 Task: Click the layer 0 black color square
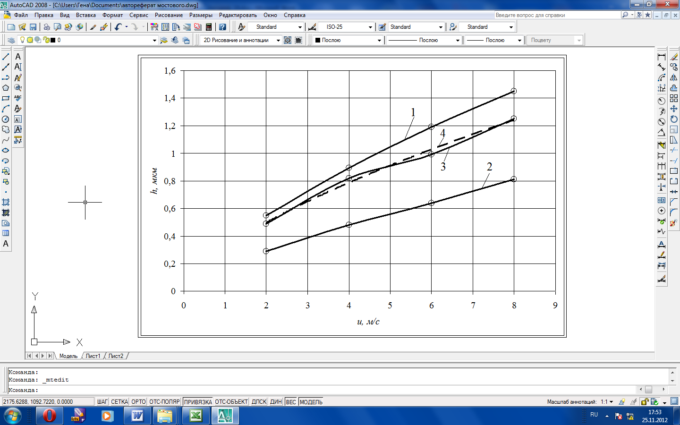[x=53, y=40]
